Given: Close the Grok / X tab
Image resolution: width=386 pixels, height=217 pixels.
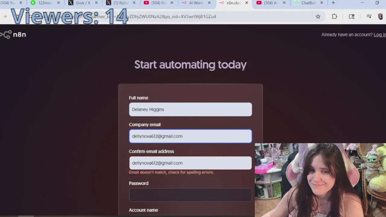Looking at the screenshot, I should click(x=96, y=3).
